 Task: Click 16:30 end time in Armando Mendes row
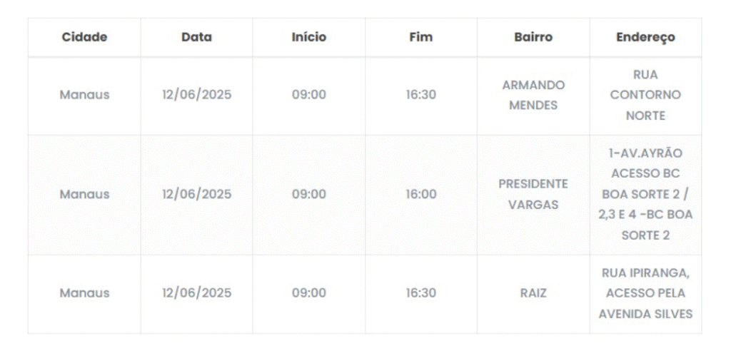click(x=421, y=95)
